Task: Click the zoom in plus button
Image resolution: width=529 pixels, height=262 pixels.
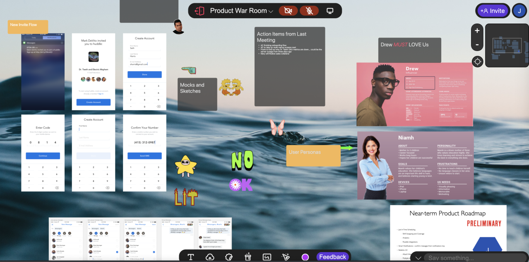Action: (x=477, y=31)
